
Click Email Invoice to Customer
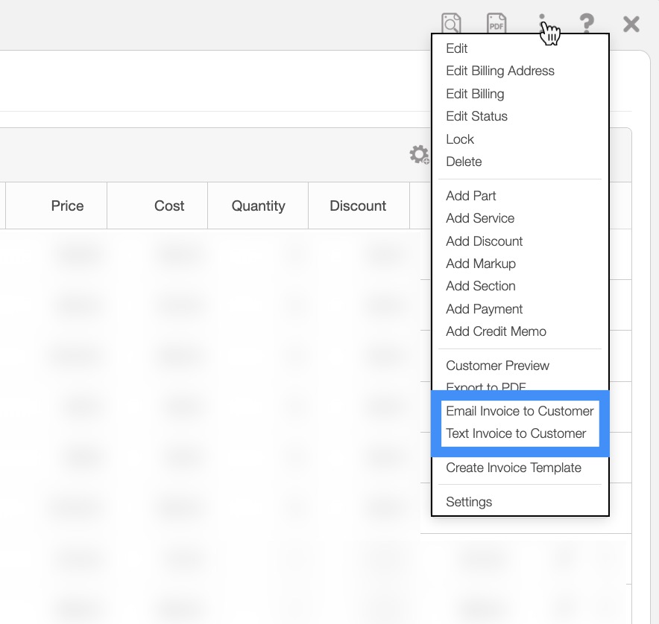[x=520, y=411]
